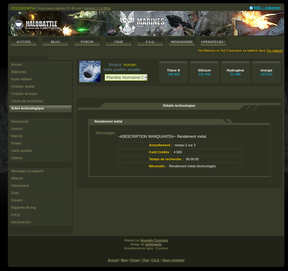This screenshot has width=288, height=271.
Task: Open Rapports de bug sidebar entry
Action: (x=40, y=207)
